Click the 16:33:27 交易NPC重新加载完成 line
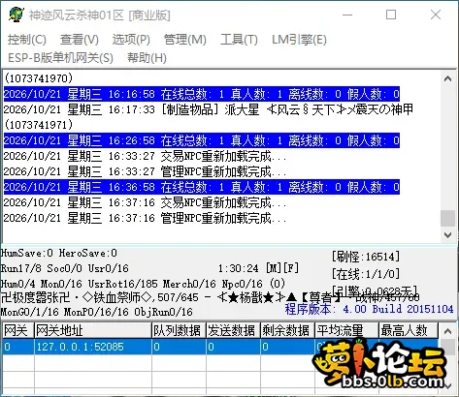Screen dimensions: 459x397 point(145,156)
